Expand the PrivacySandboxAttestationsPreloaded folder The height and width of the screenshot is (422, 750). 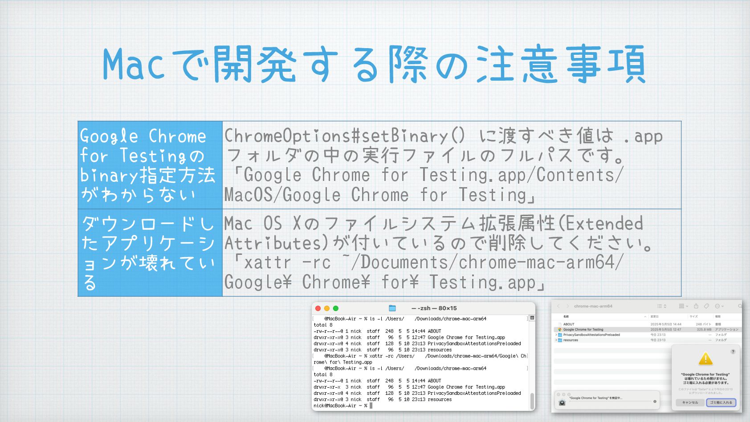(556, 335)
